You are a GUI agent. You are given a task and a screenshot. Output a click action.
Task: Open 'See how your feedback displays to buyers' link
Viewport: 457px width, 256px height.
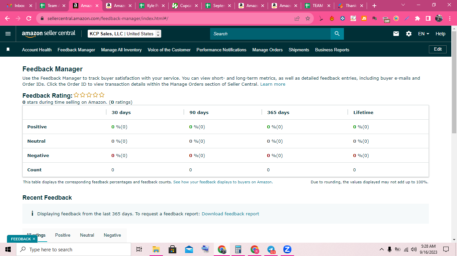222,182
